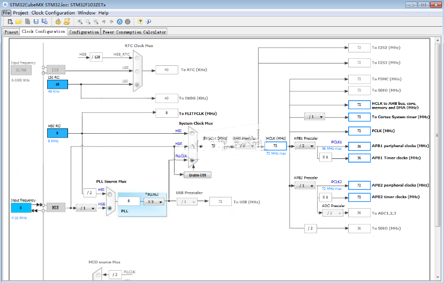444x283 pixels.
Task: Click the HCLK (MHz) value field
Action: 275,146
